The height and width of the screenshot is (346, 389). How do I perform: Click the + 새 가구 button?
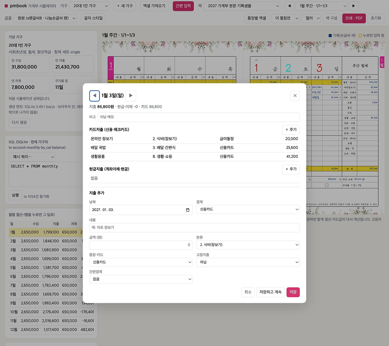click(x=125, y=6)
